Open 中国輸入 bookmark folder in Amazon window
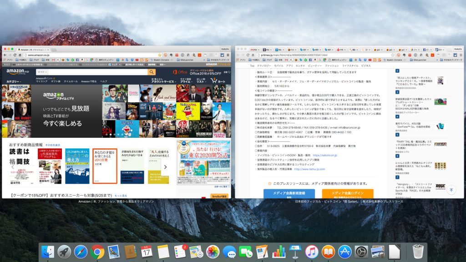Image resolution: width=466 pixels, height=262 pixels. (x=21, y=60)
